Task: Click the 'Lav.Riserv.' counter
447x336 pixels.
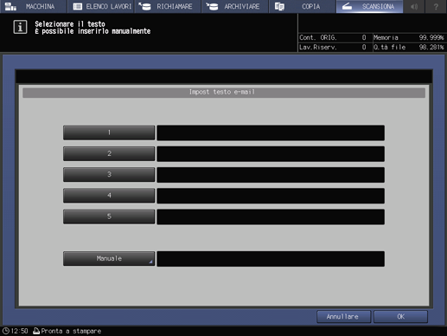Action: (333, 47)
